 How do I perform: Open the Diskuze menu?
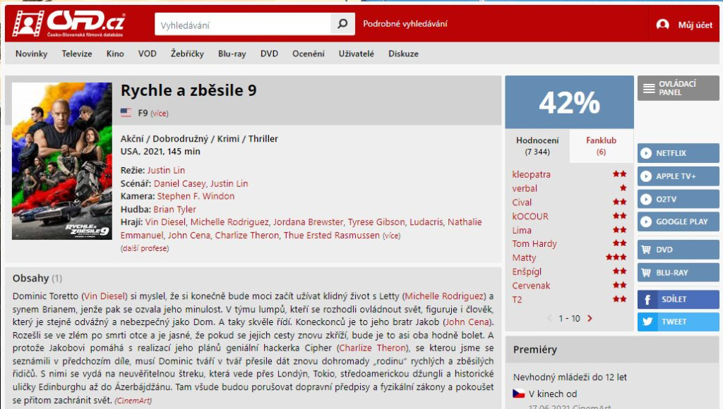click(403, 54)
